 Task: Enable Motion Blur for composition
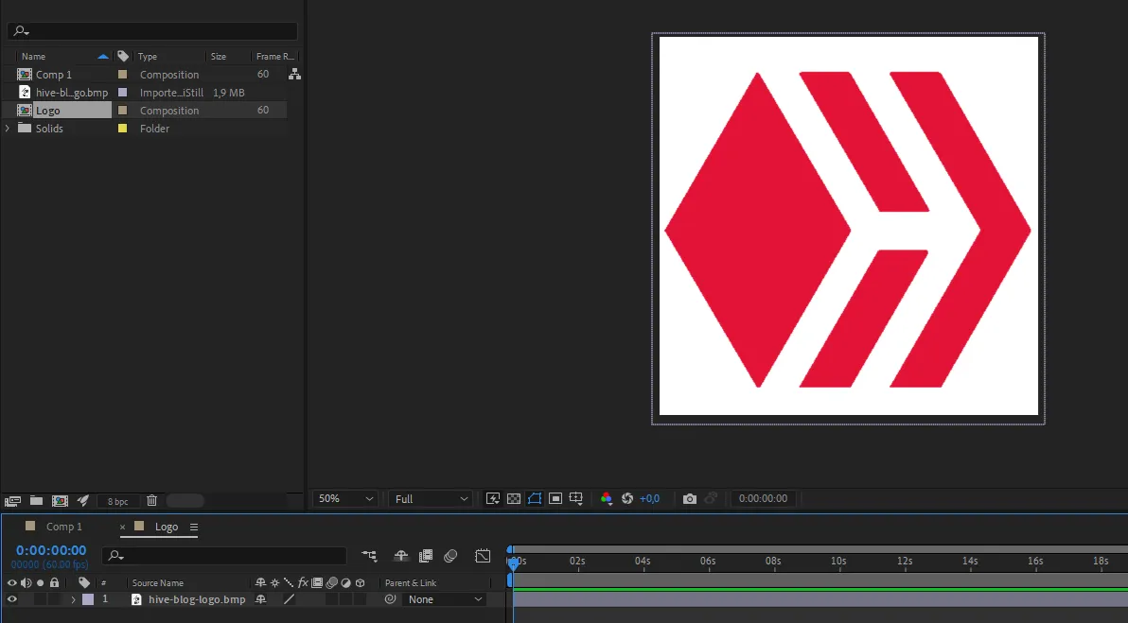coord(450,556)
